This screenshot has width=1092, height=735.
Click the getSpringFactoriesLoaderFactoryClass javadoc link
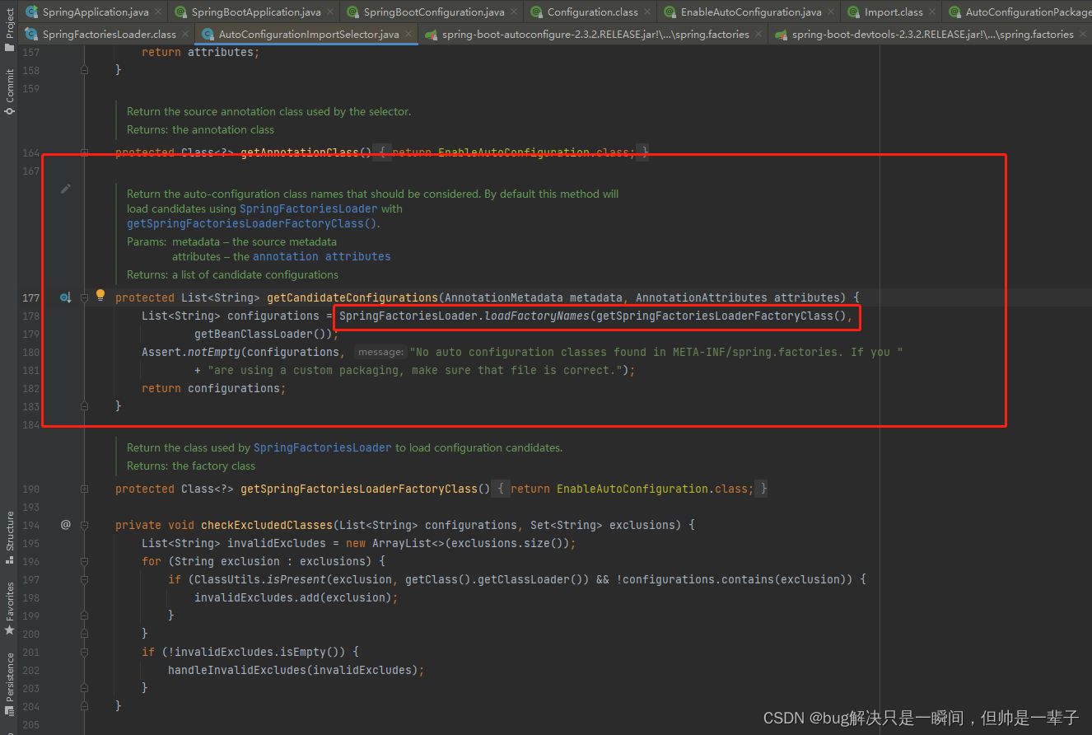(x=250, y=222)
